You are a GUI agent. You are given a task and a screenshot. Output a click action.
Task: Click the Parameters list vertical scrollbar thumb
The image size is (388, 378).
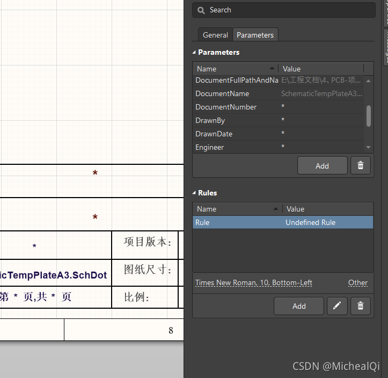point(369,115)
